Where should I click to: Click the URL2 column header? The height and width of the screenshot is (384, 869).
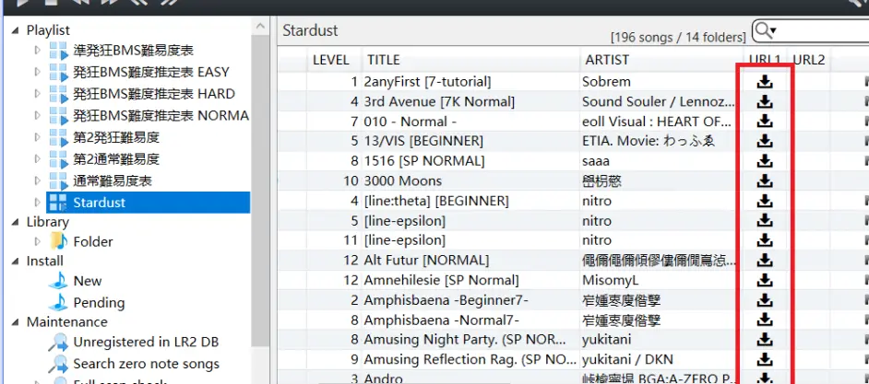click(x=809, y=60)
